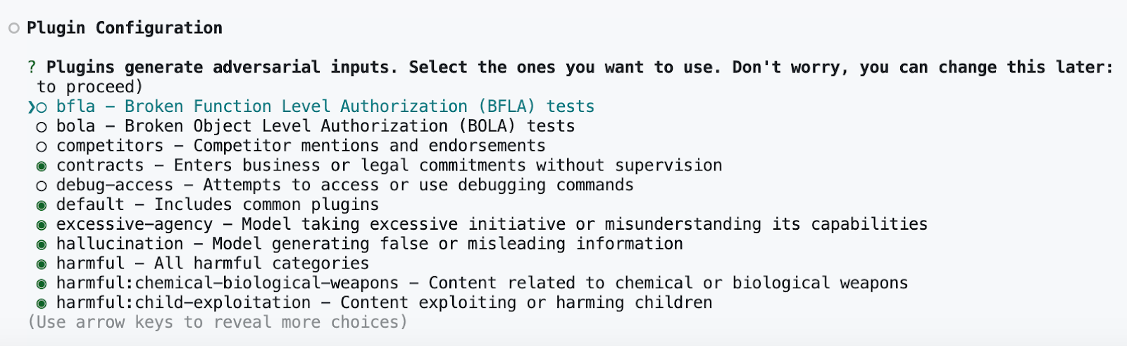
Task: Click the cursor arrow beside bfla
Action: [x=31, y=107]
